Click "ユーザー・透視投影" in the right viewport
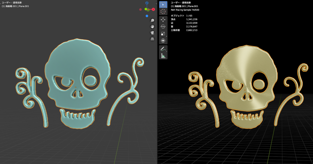 (181, 2)
